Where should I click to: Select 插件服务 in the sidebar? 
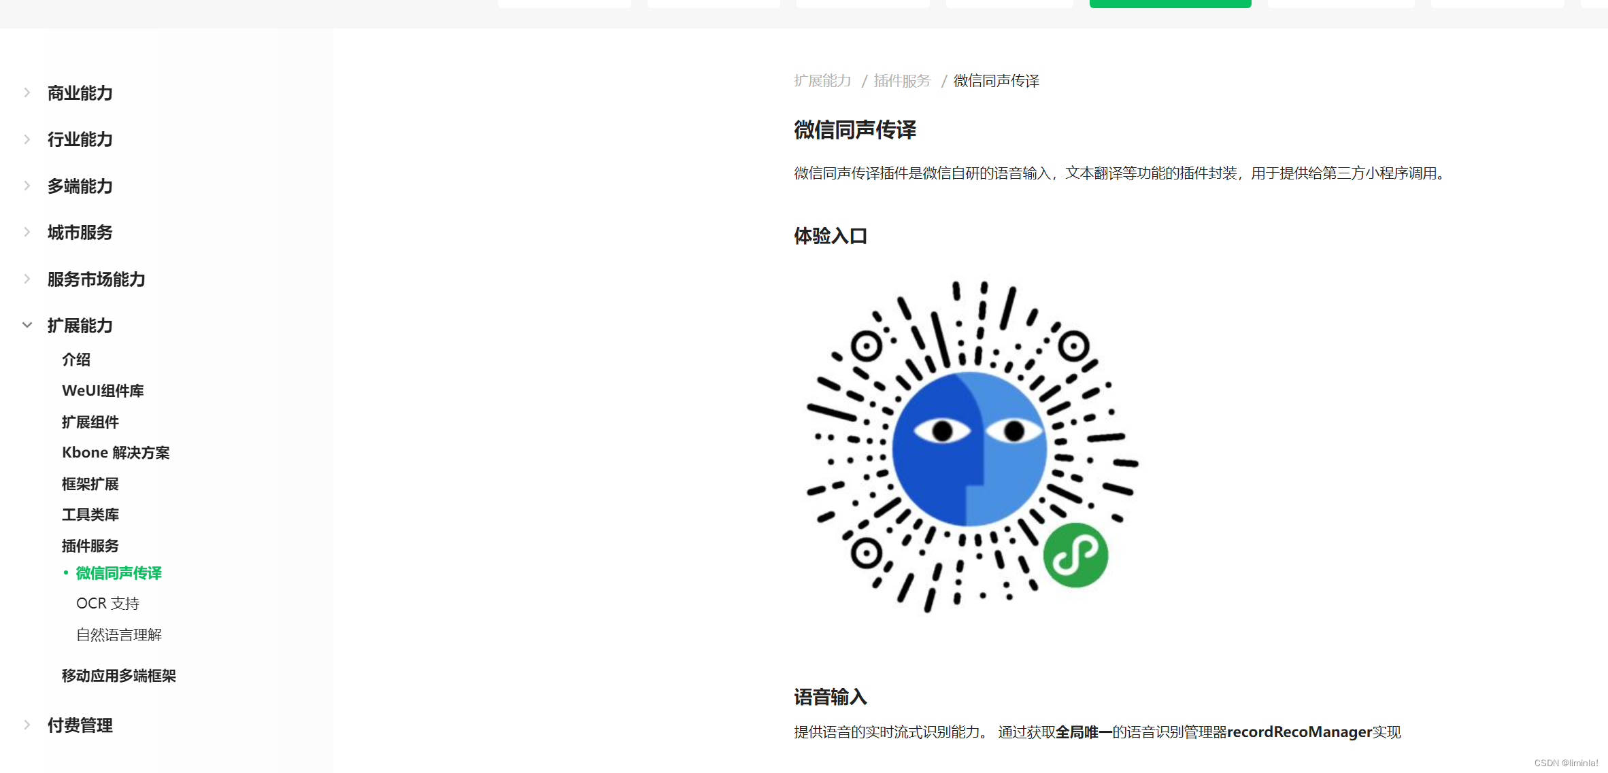point(90,546)
